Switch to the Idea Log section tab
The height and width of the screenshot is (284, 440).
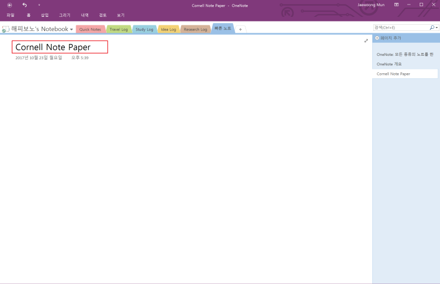(x=168, y=29)
